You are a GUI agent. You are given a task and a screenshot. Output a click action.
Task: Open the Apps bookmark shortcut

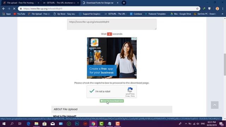pyautogui.click(x=7, y=14)
